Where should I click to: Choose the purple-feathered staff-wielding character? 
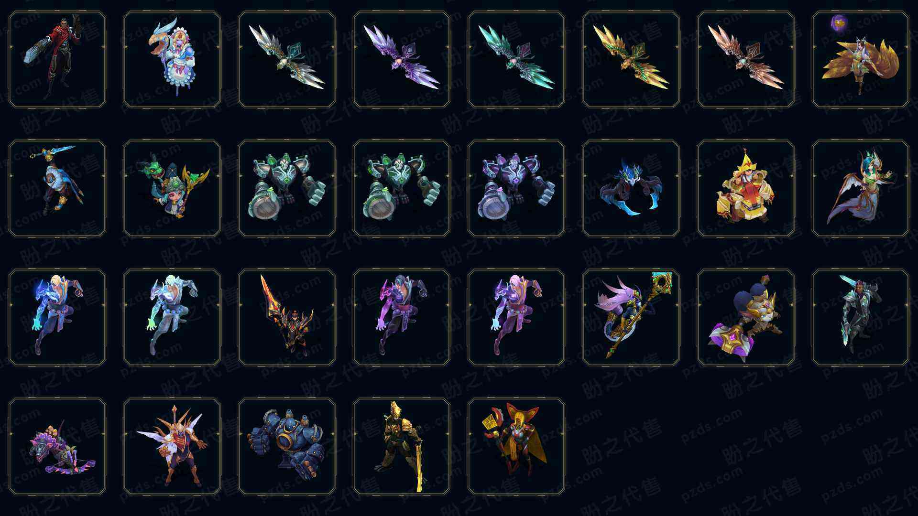click(631, 317)
